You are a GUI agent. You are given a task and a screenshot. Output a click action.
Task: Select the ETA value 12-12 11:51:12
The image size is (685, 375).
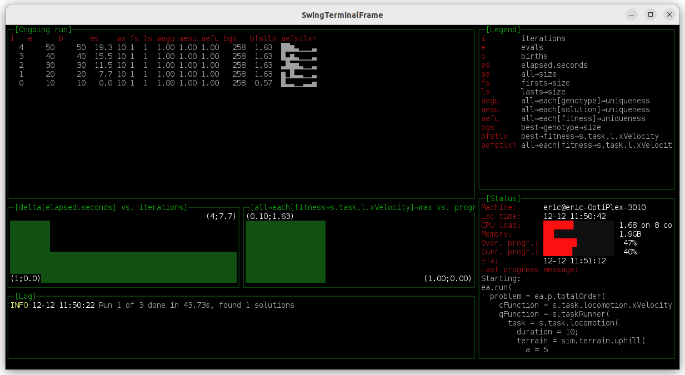(x=574, y=261)
